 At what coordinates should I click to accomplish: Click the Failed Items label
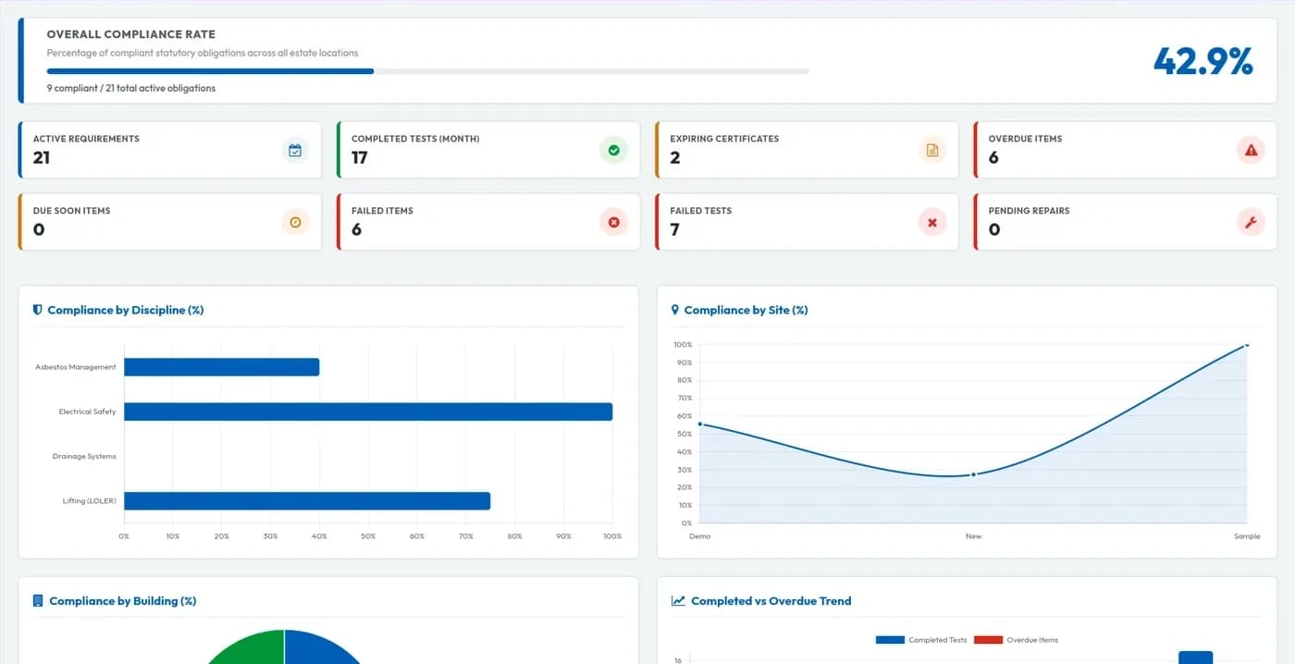[382, 211]
